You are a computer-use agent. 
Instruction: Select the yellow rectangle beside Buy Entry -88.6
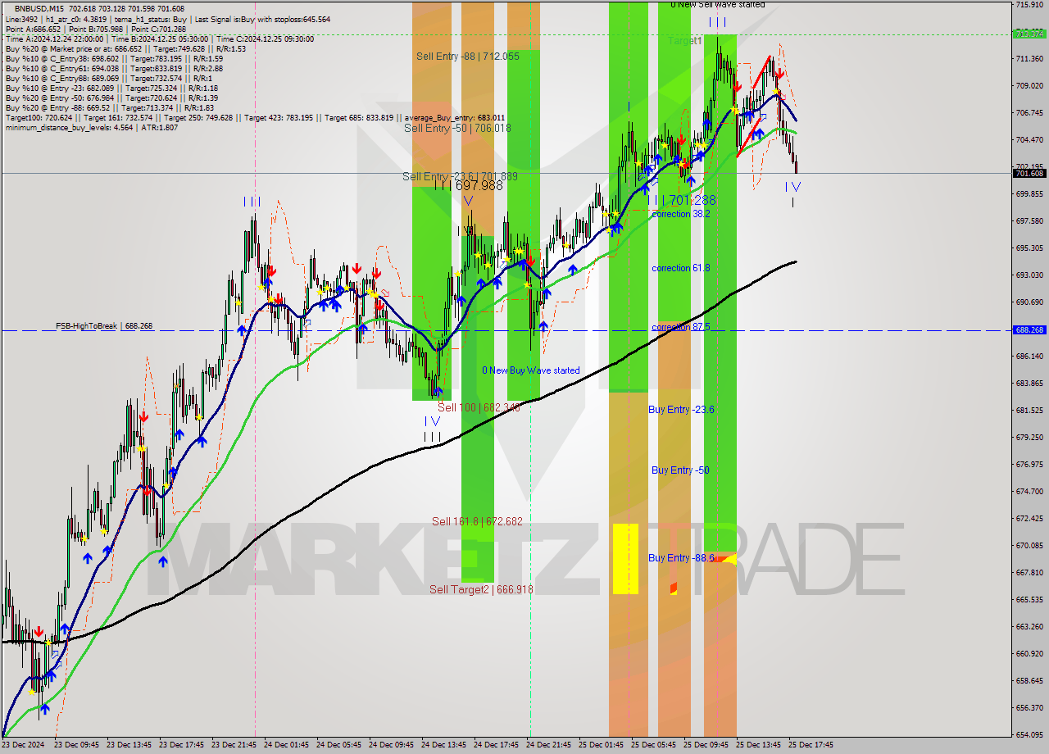pos(625,559)
